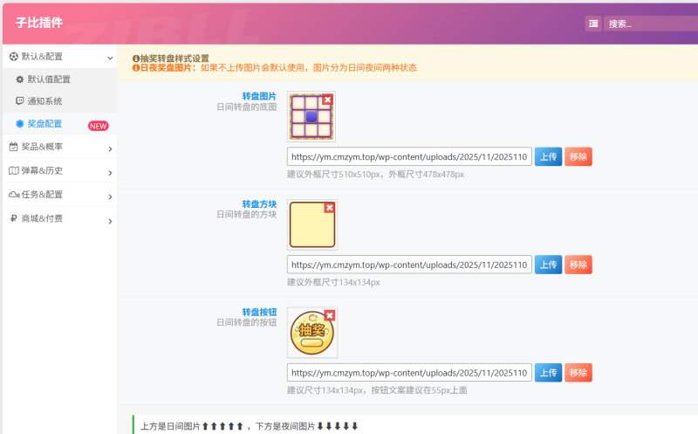This screenshot has width=698, height=434.
Task: Expand the 奖品&概率 menu
Action: 59,147
